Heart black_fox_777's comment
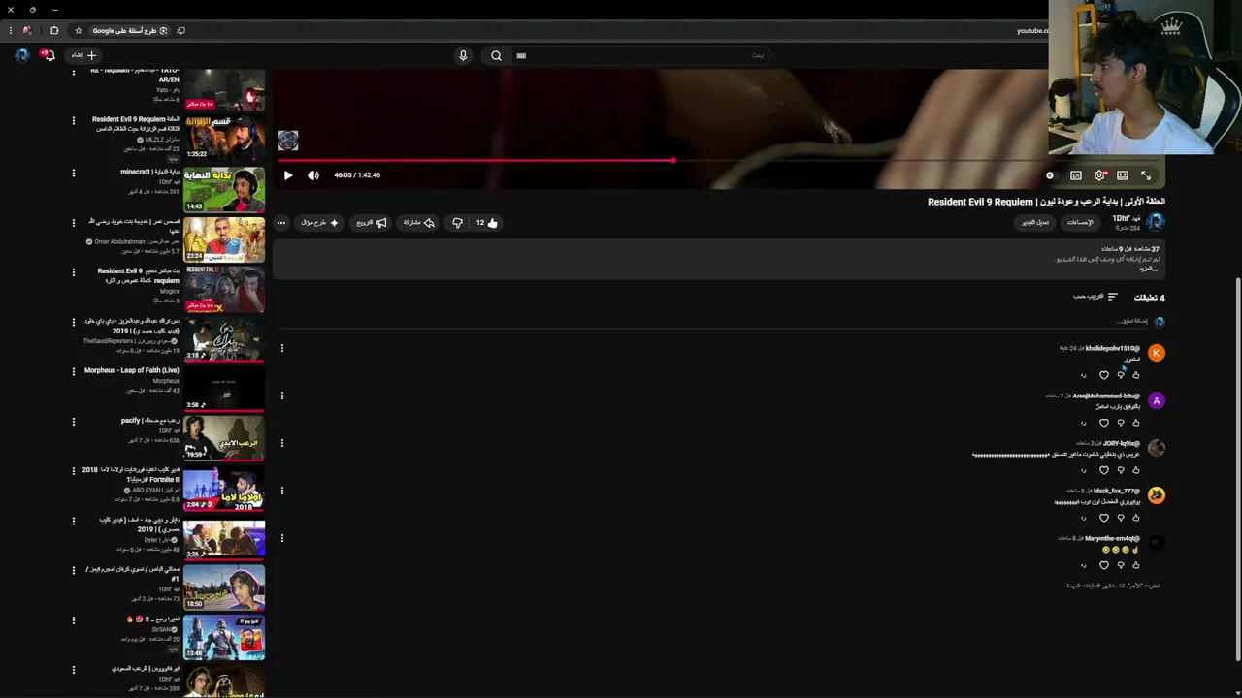The height and width of the screenshot is (698, 1242). pyautogui.click(x=1103, y=518)
